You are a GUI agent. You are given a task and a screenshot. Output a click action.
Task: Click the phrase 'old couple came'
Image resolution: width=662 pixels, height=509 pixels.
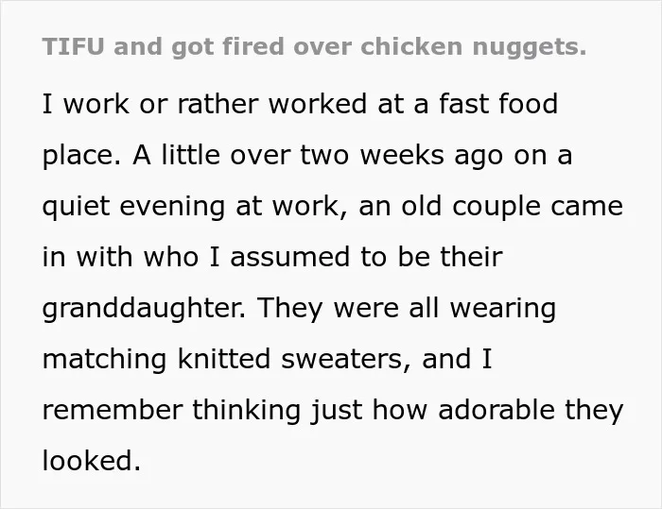pyautogui.click(x=512, y=207)
